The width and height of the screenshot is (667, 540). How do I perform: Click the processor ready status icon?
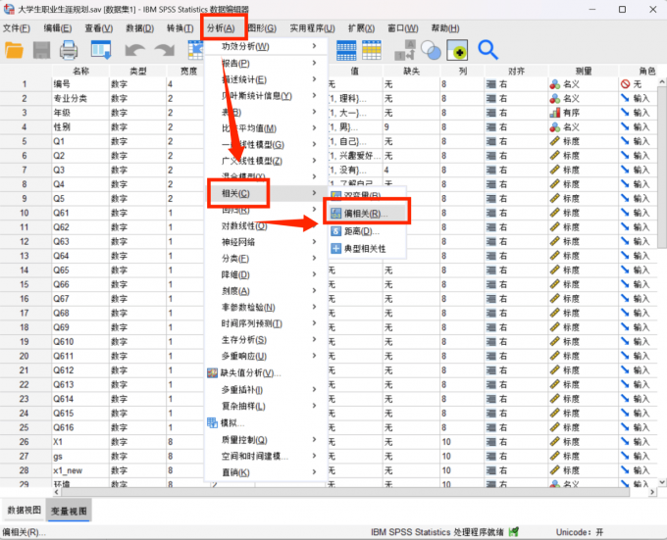tap(514, 531)
